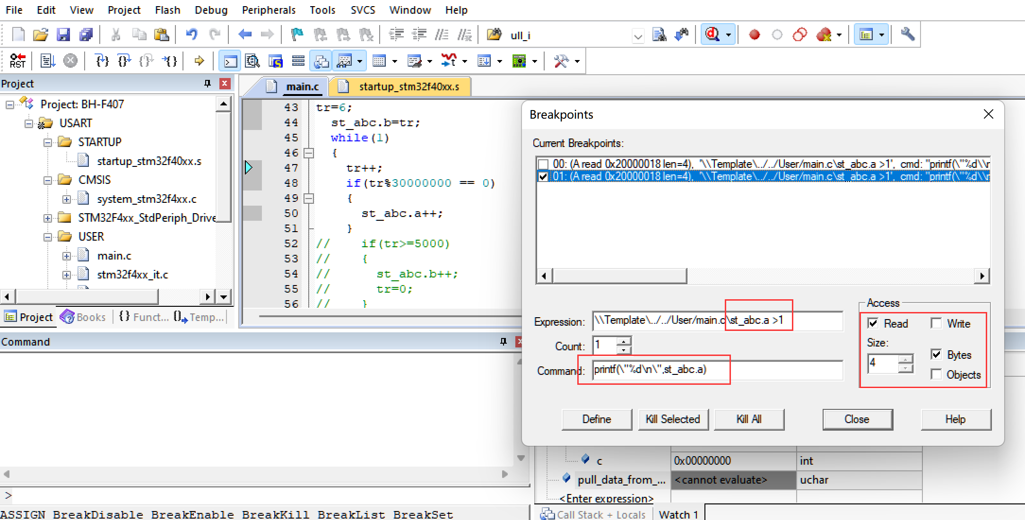The image size is (1025, 520).
Task: Enable breakpoint 00 checkbox in list
Action: point(543,164)
